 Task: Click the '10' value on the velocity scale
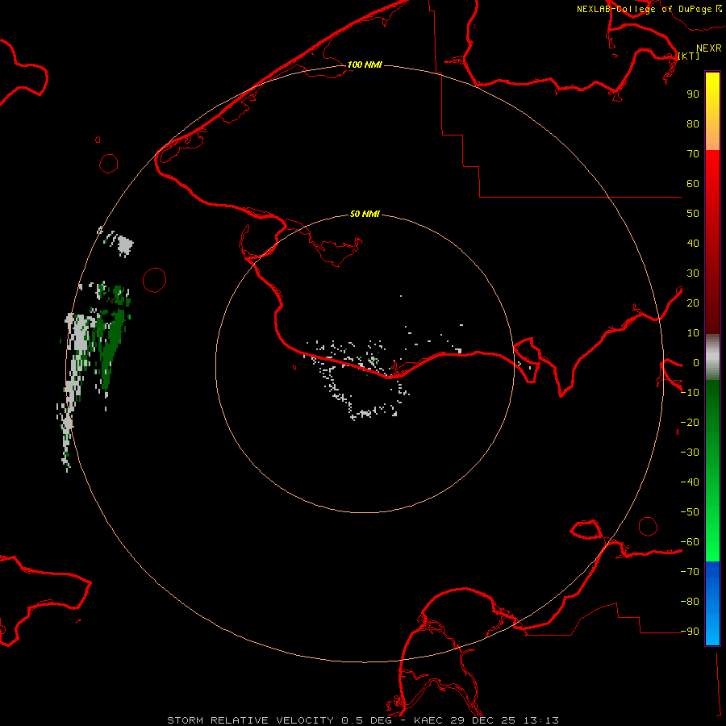[693, 333]
